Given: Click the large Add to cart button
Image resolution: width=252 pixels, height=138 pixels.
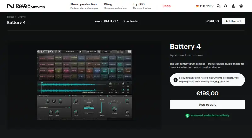Looking at the screenshot, I should (x=207, y=105).
